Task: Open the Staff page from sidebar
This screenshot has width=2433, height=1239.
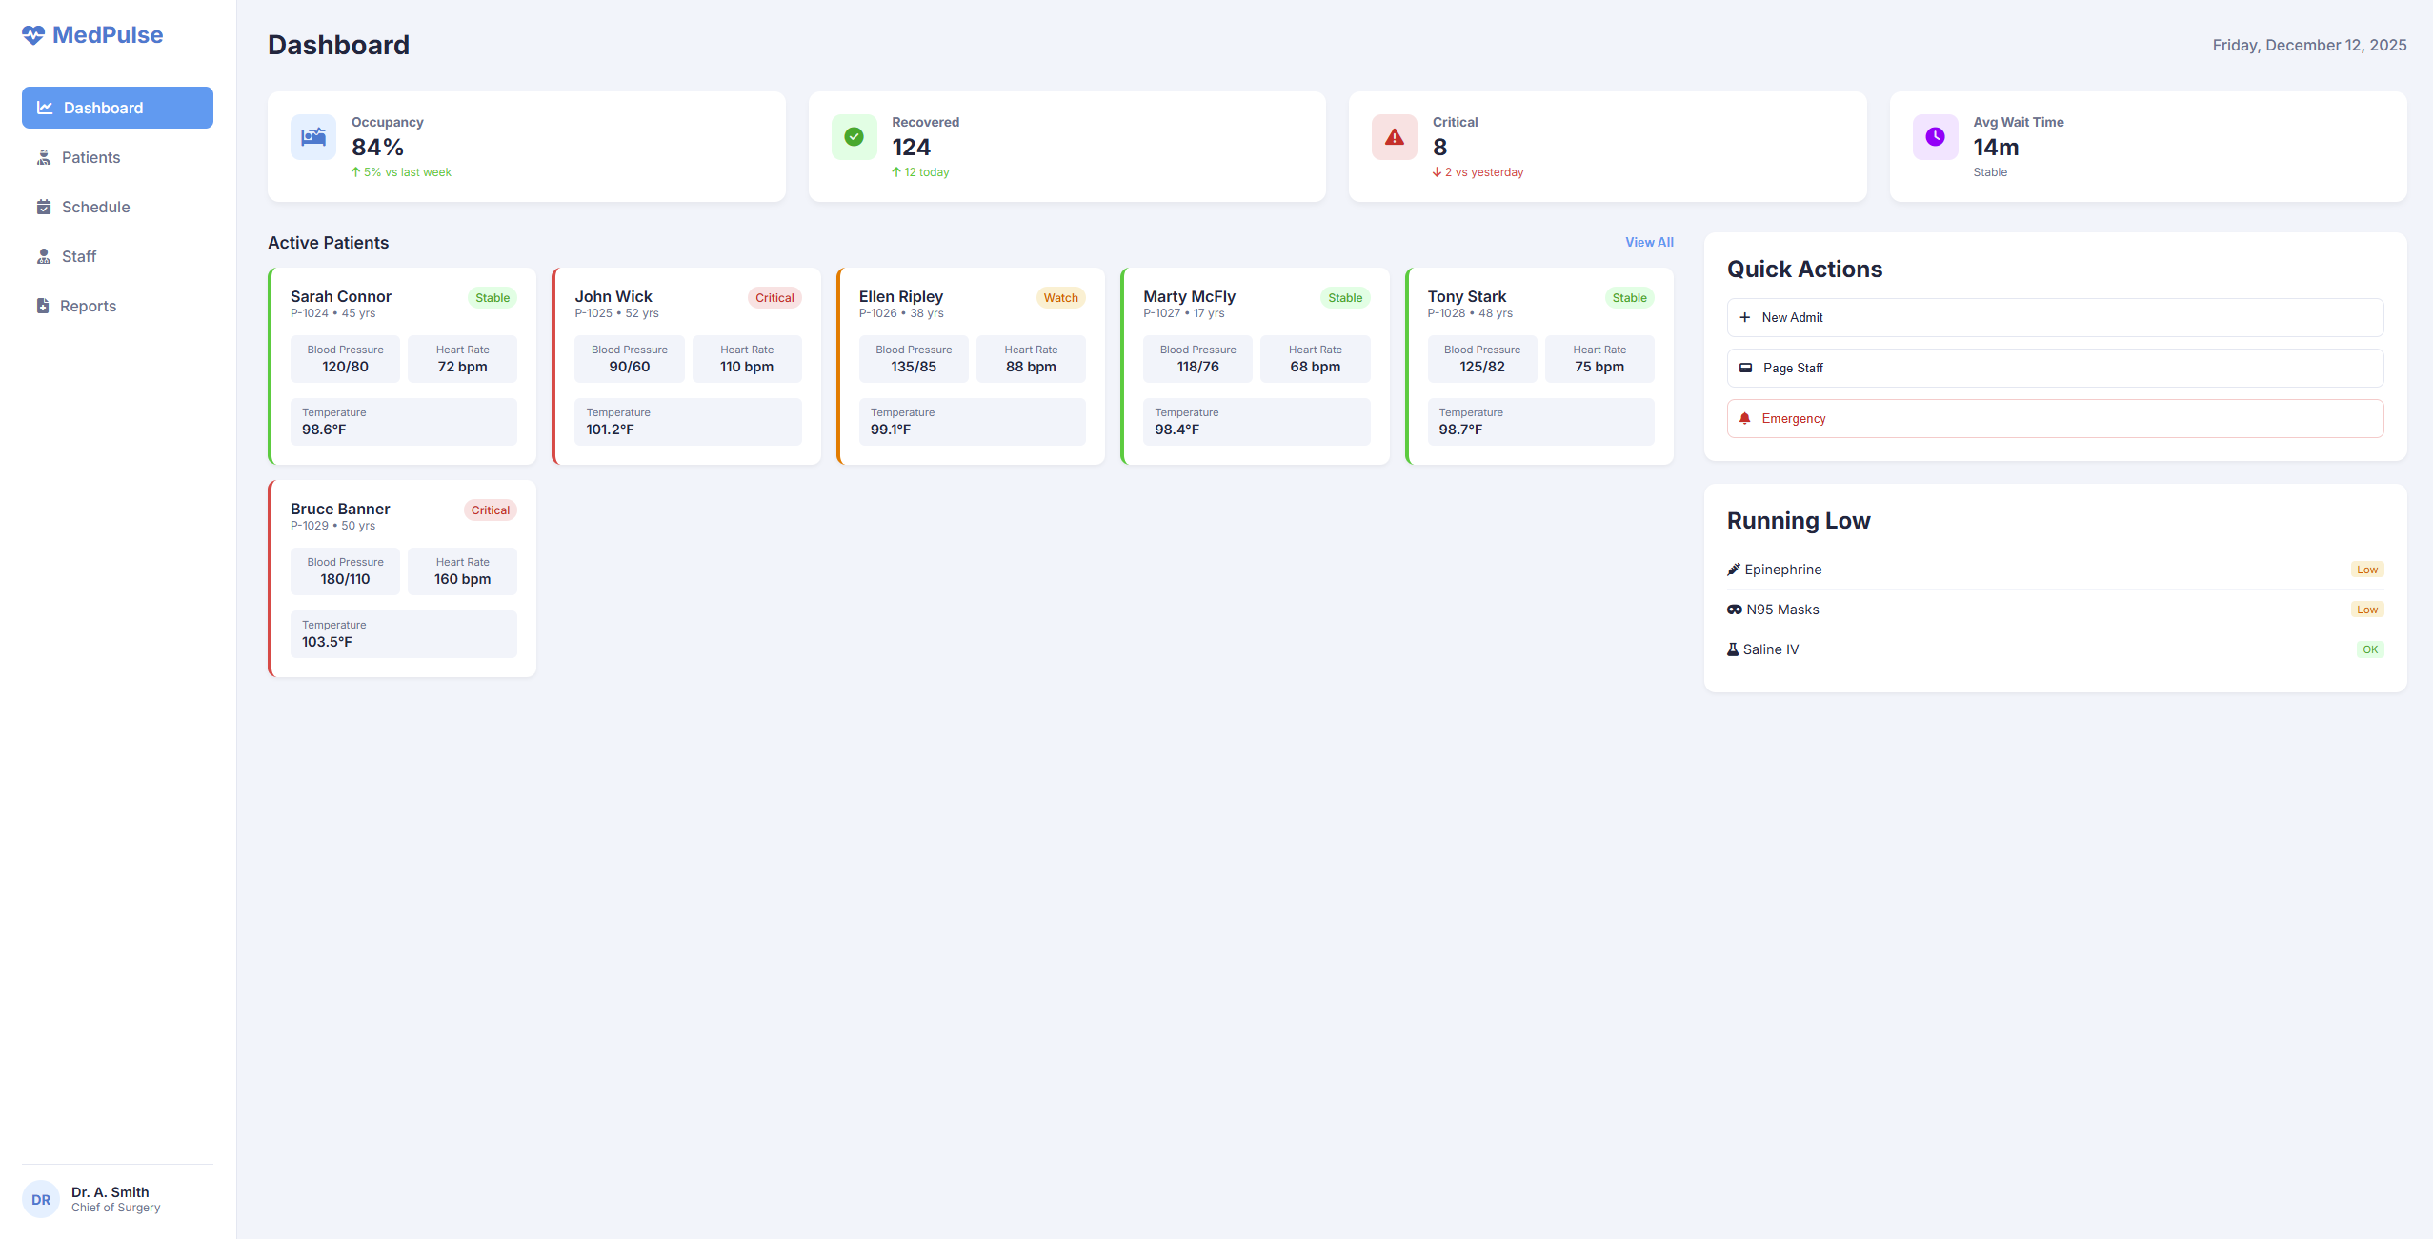Action: coord(79,257)
